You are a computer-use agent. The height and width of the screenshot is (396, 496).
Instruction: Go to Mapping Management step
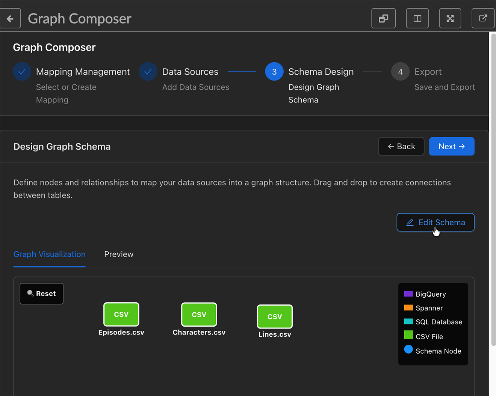22,72
